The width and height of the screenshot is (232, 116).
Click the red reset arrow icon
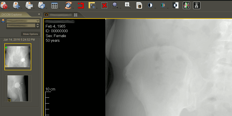(81, 5)
